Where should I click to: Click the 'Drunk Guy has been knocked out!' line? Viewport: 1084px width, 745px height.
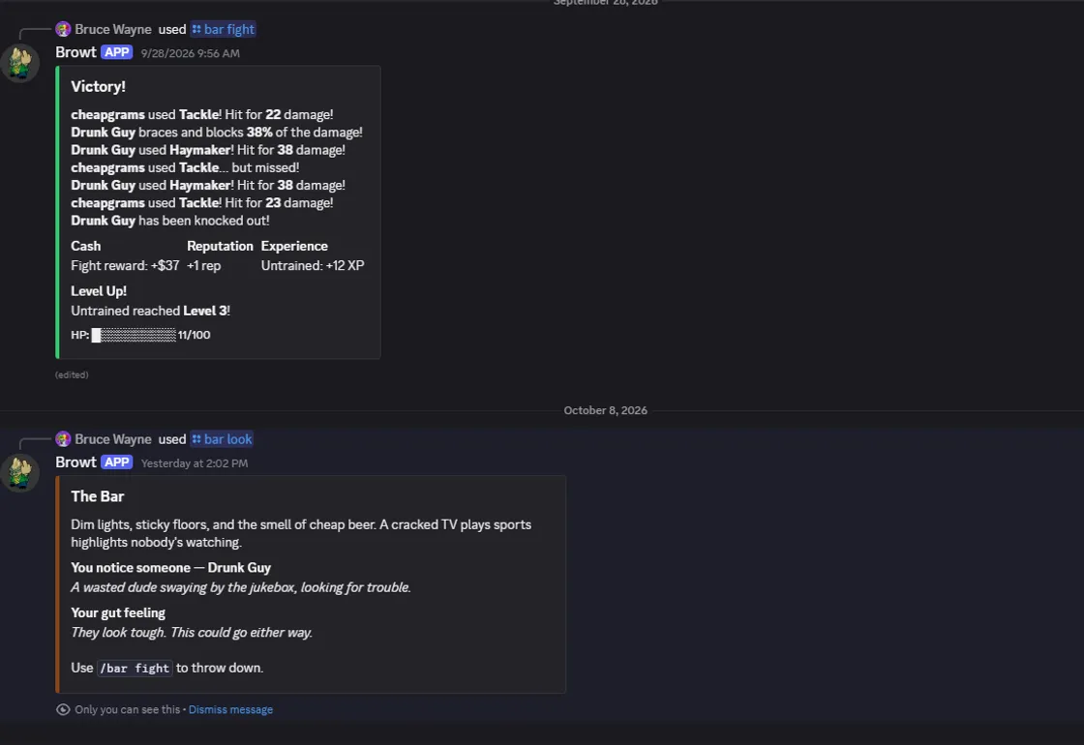(x=170, y=221)
